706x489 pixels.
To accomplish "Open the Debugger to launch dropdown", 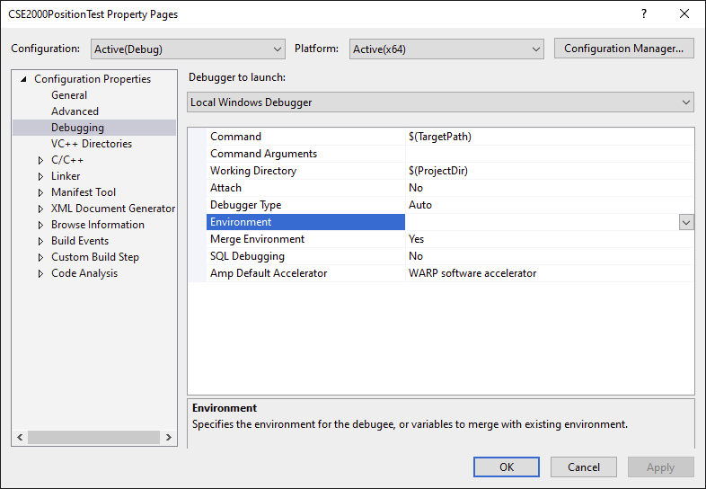I will coord(440,102).
